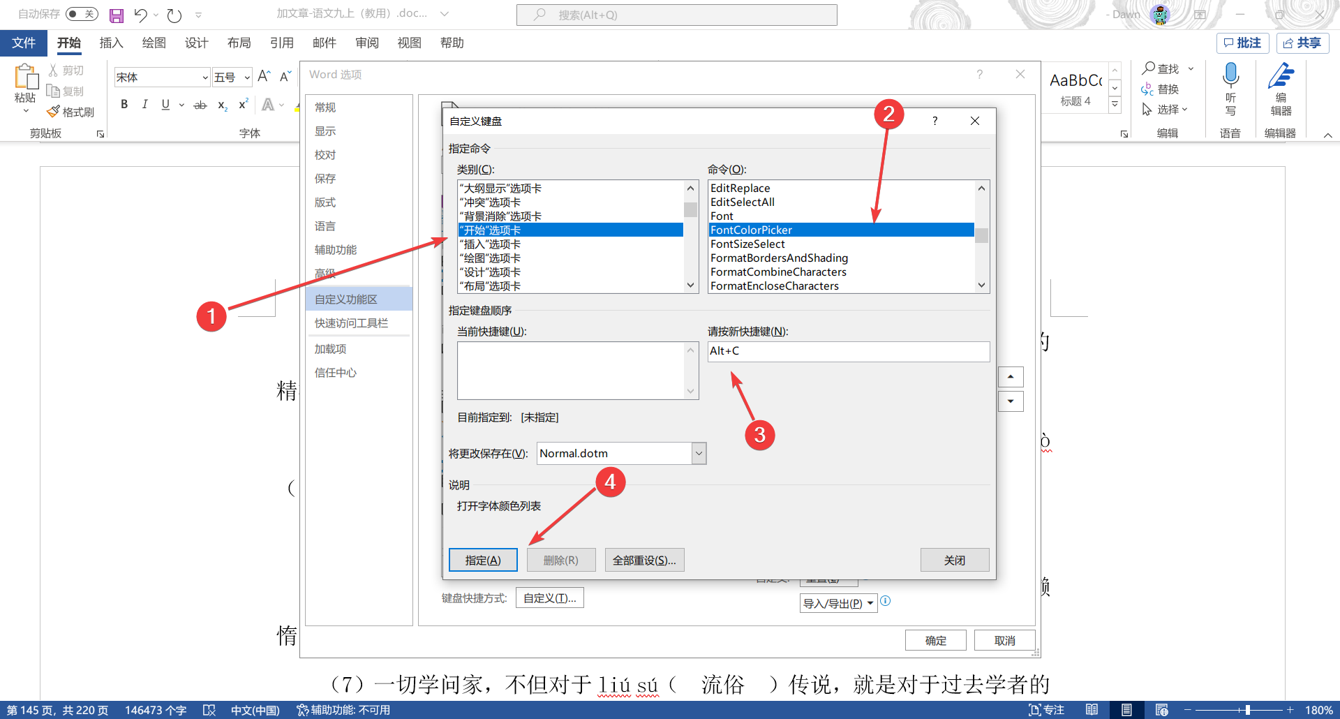Viewport: 1340px width, 719px height.
Task: Apply Underline formatting button
Action: tap(165, 105)
